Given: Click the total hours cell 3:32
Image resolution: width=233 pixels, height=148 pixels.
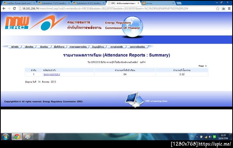Looking at the screenshot, I should coord(182,74).
